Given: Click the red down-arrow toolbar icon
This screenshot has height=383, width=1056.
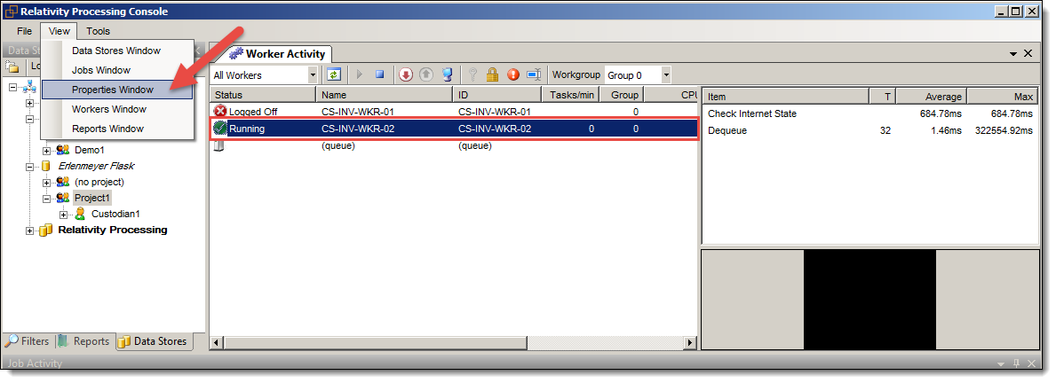Looking at the screenshot, I should pos(405,74).
